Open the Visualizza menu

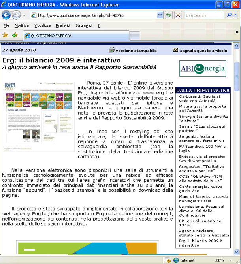[42, 25]
